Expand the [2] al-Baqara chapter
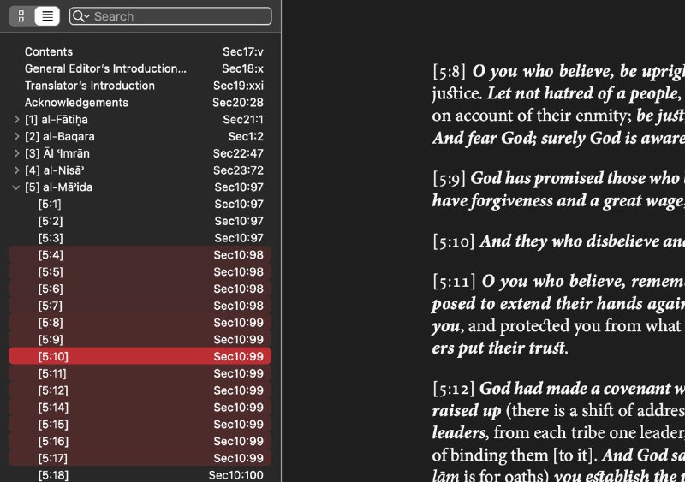The height and width of the screenshot is (482, 685). 16,136
